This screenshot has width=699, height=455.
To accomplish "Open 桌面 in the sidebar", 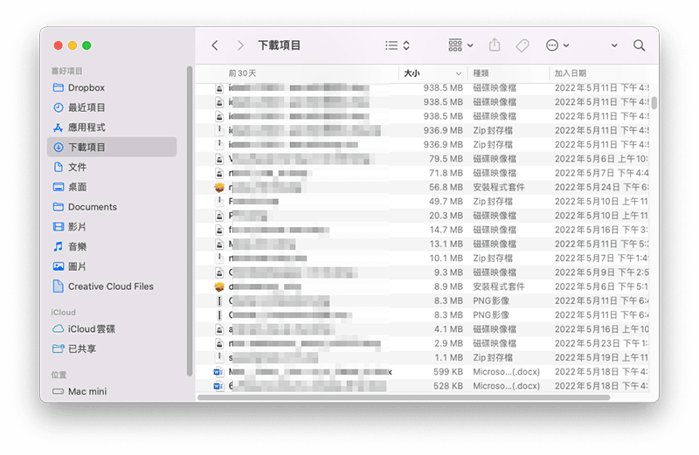I will [x=112, y=187].
